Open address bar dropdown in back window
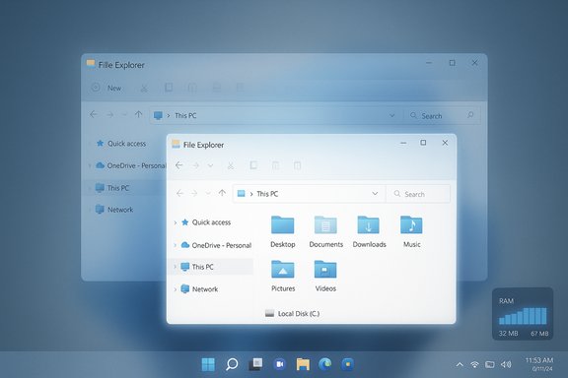Screen dimensions: 568x378 (391, 116)
